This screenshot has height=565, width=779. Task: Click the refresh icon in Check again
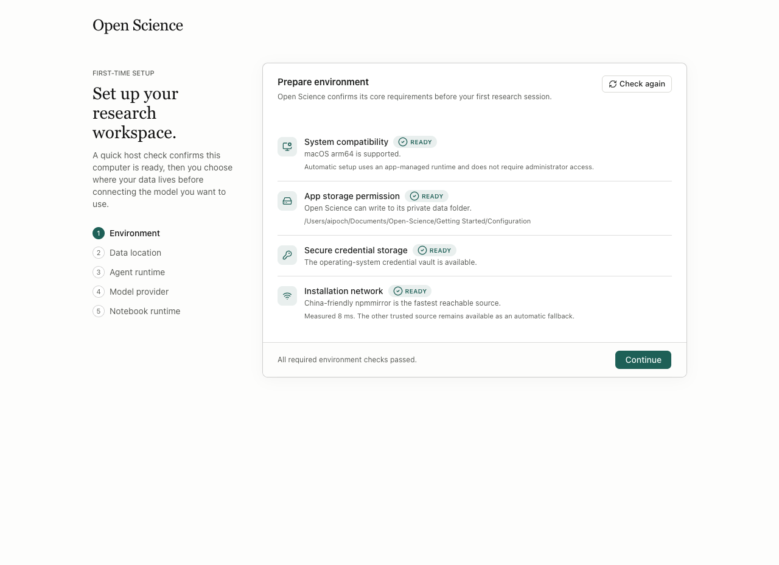613,84
